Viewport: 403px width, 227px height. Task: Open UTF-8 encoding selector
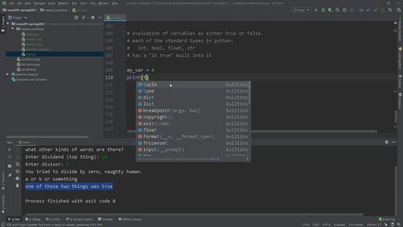pos(326,224)
